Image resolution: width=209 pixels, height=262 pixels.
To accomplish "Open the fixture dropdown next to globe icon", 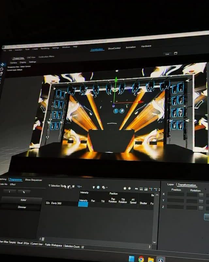I will click(104, 187).
